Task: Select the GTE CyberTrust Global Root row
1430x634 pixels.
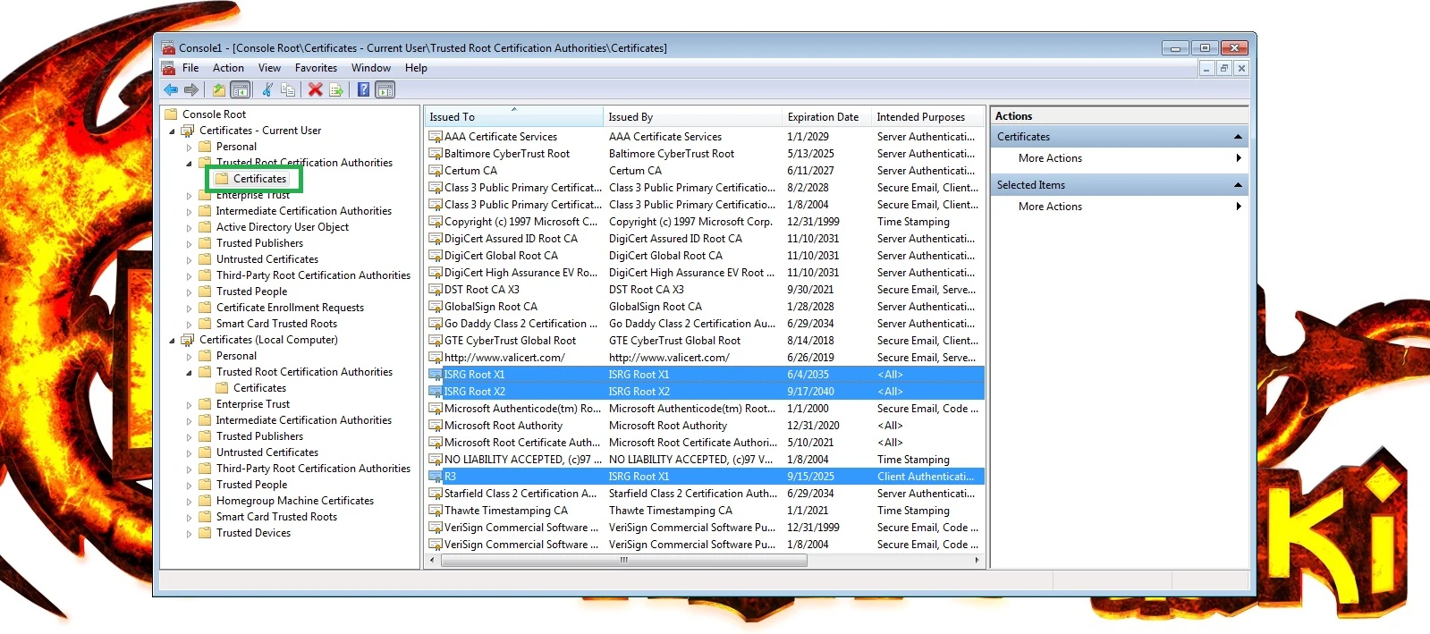Action: pos(705,341)
